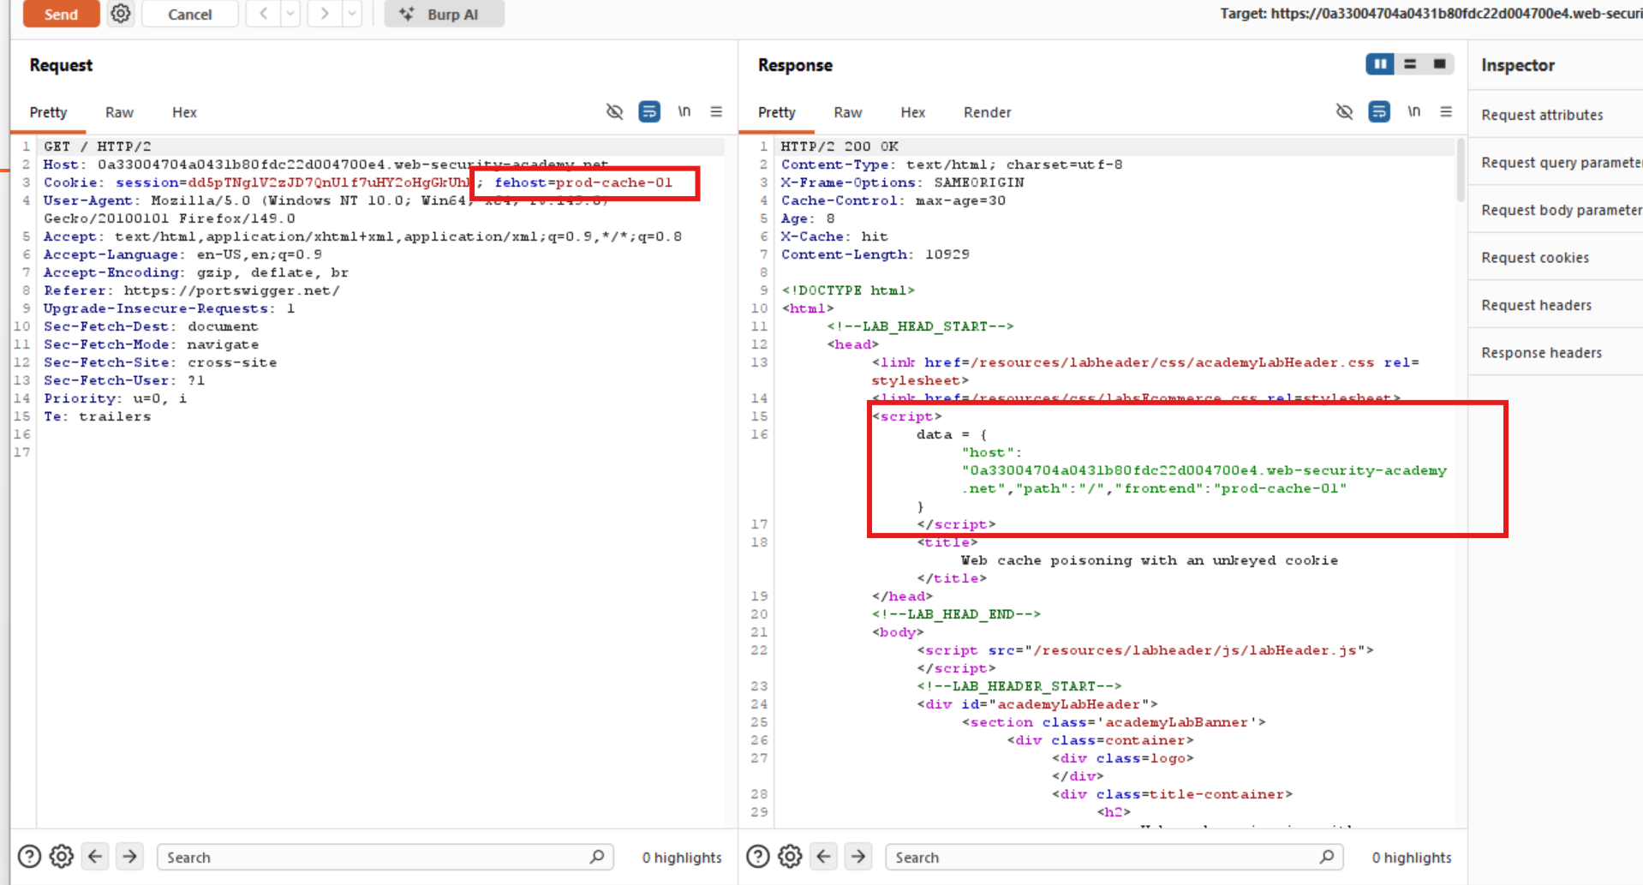Open Response panel options menu

click(1446, 111)
